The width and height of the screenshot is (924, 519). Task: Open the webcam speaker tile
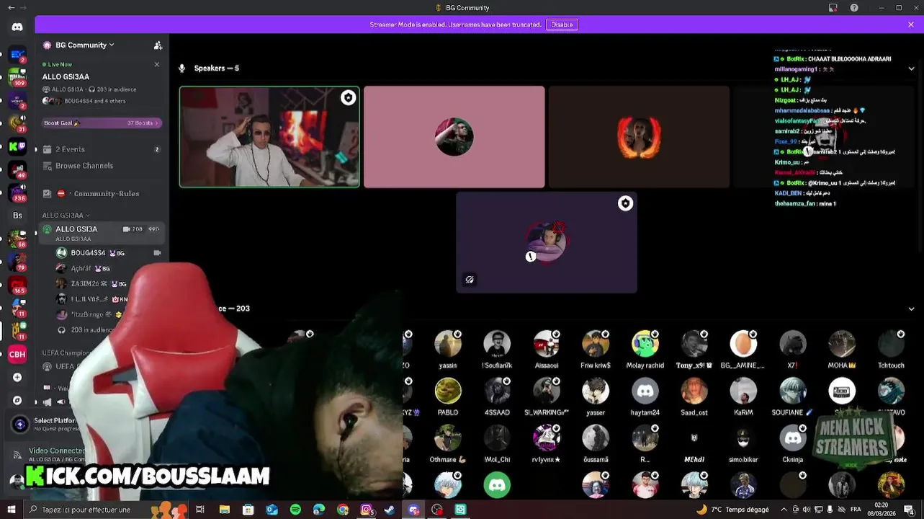(269, 137)
